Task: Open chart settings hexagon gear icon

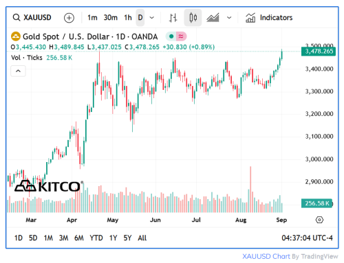Action: click(319, 220)
